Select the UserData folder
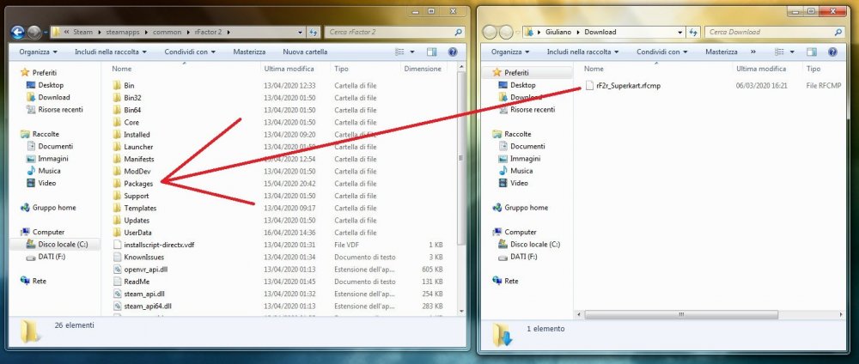Viewport: 859px width, 364px height. click(137, 233)
